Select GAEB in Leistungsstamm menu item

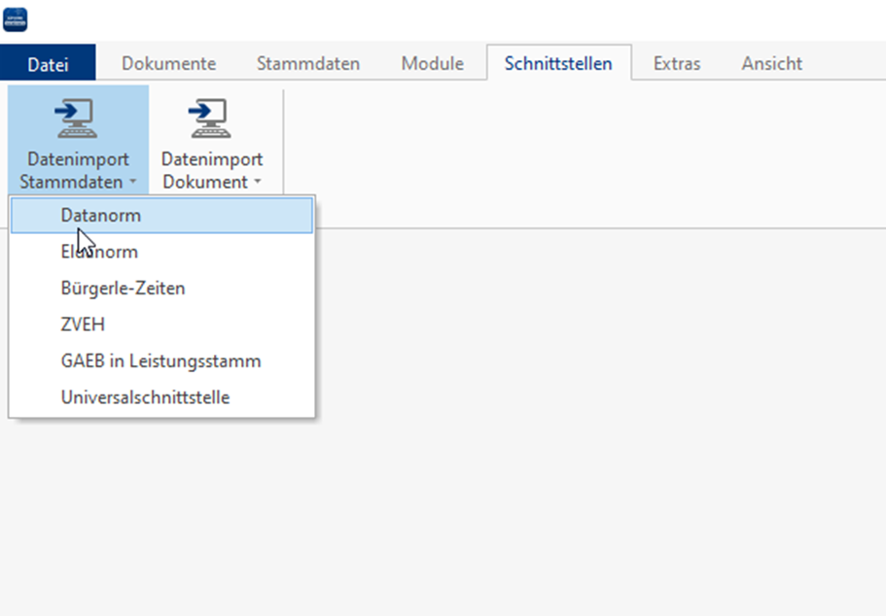[160, 361]
